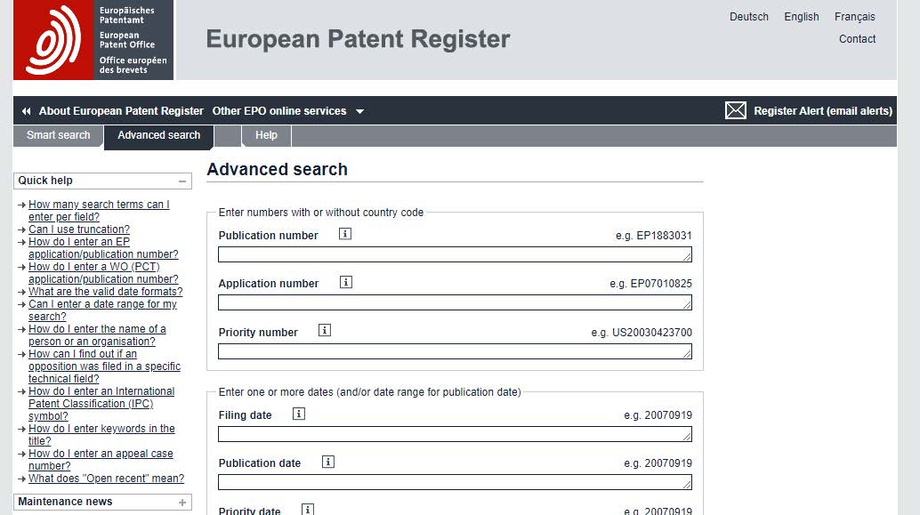
Task: Click the Filing date info icon
Action: 299,413
